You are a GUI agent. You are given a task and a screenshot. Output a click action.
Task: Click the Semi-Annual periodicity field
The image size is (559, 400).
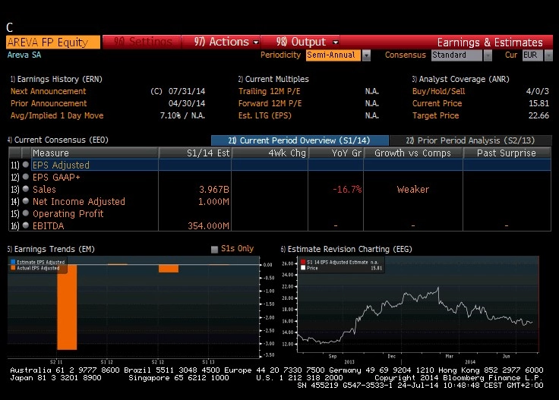coord(333,55)
